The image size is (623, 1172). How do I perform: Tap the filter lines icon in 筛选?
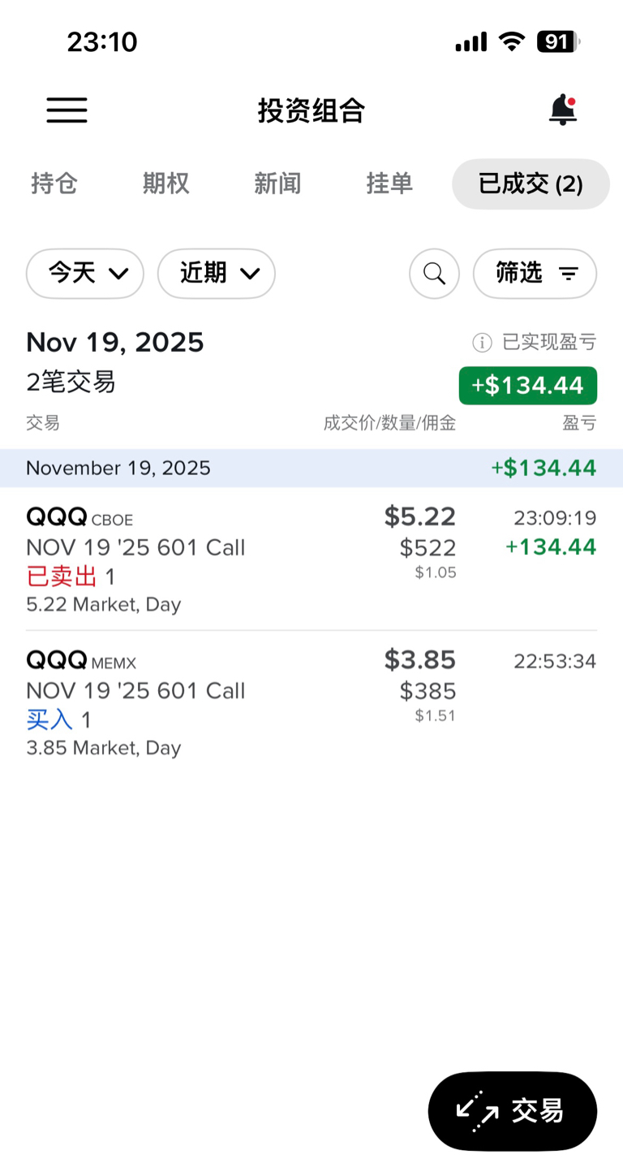click(x=569, y=274)
